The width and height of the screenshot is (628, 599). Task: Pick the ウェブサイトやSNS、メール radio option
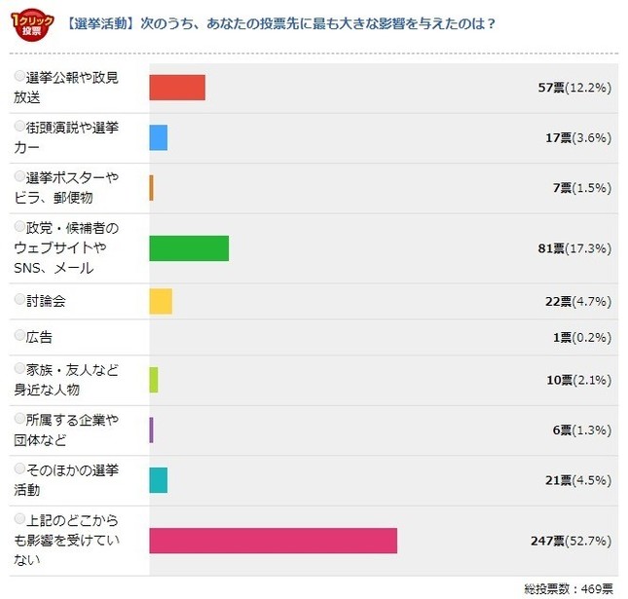coord(19,227)
